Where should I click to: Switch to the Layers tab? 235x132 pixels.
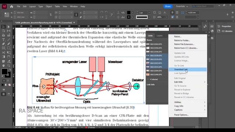click(x=159, y=36)
